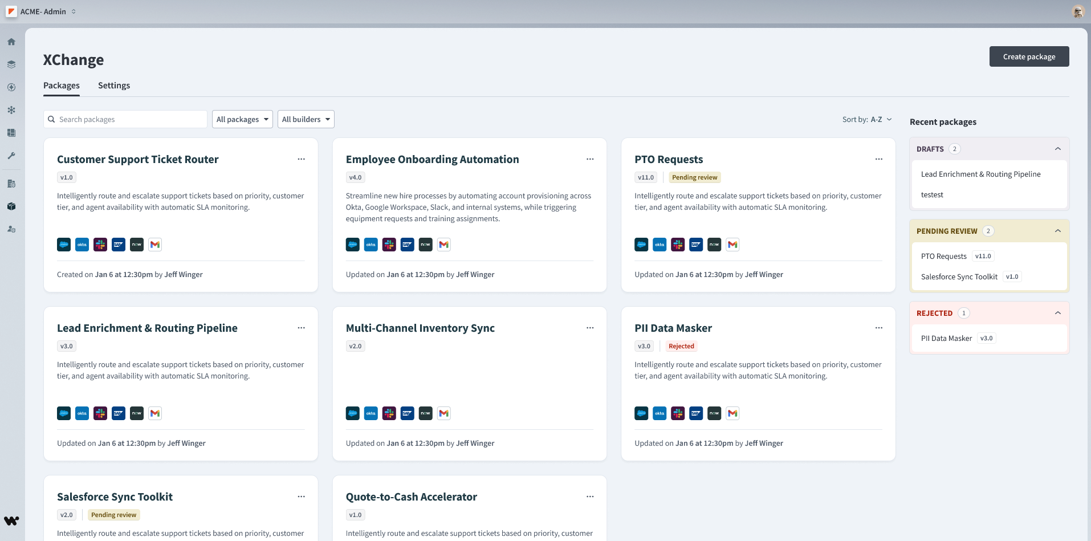Click the Recent packages heading

[943, 121]
